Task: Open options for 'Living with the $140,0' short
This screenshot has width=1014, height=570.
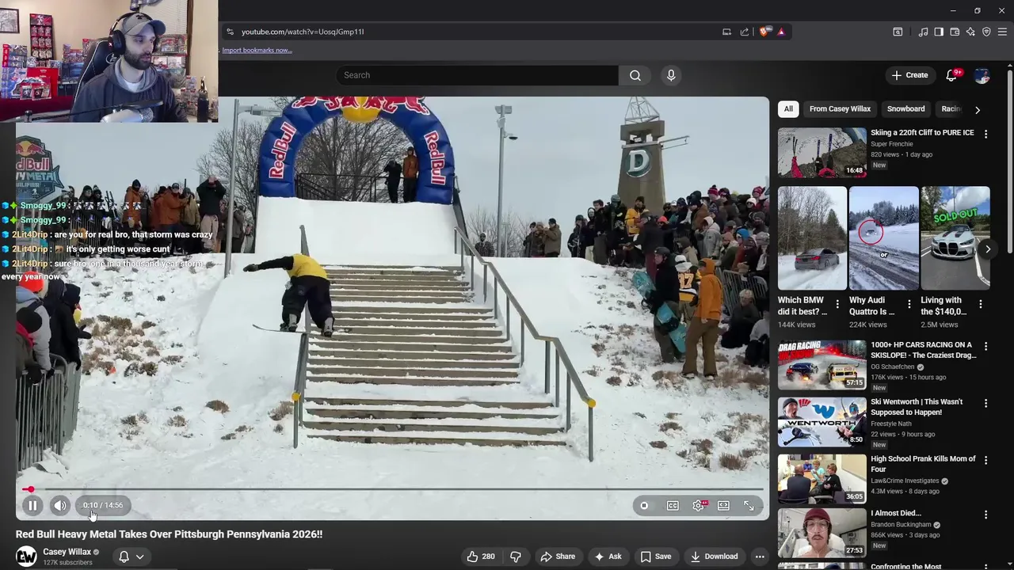Action: click(980, 304)
